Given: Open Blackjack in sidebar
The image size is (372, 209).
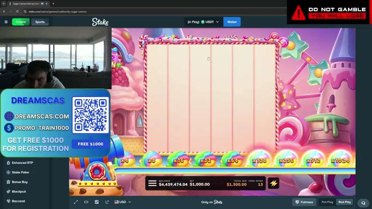Looking at the screenshot, I should 19,192.
